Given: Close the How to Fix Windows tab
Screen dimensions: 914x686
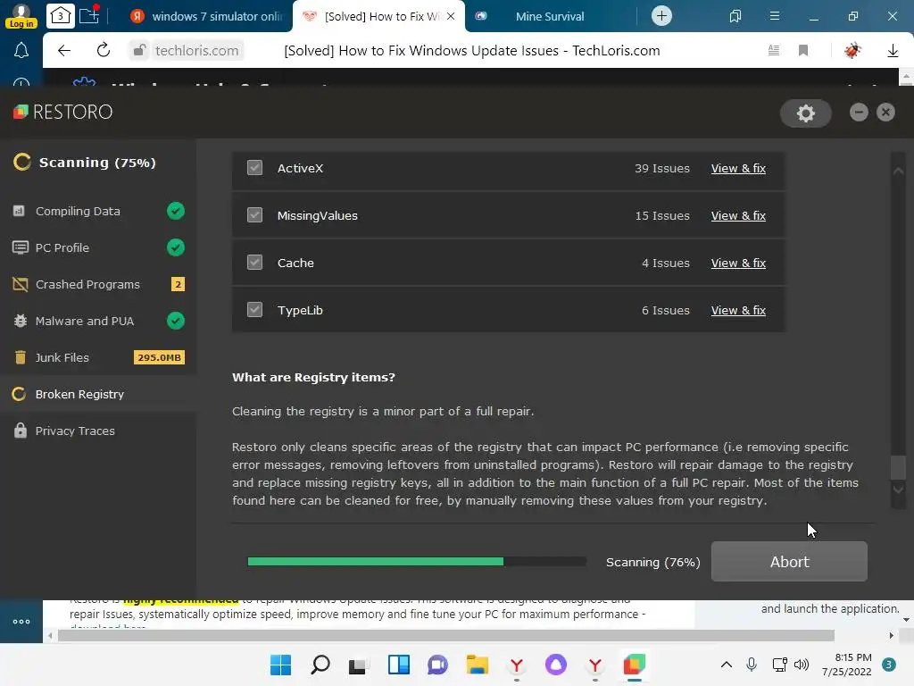Looking at the screenshot, I should pyautogui.click(x=451, y=16).
